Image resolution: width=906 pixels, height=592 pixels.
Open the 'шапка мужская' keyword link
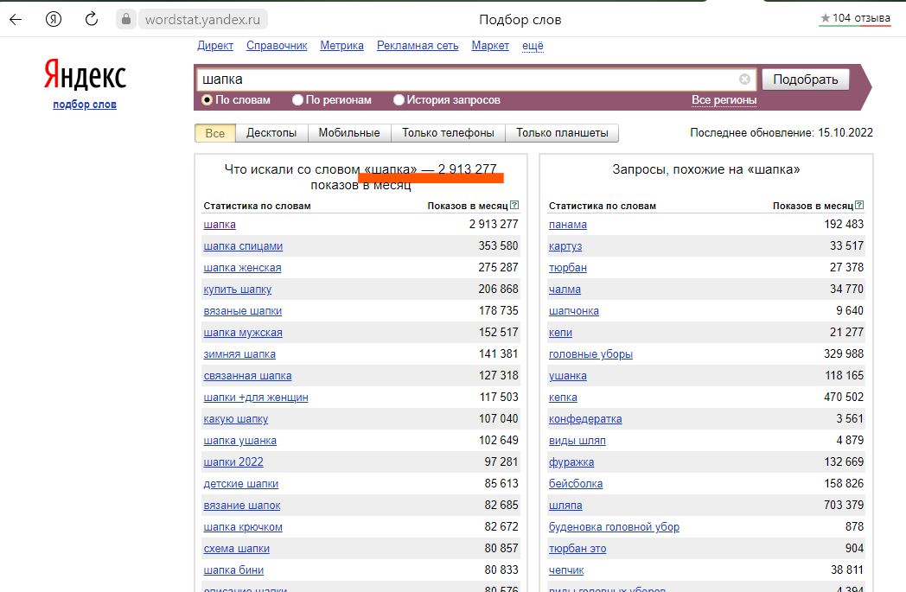click(243, 333)
